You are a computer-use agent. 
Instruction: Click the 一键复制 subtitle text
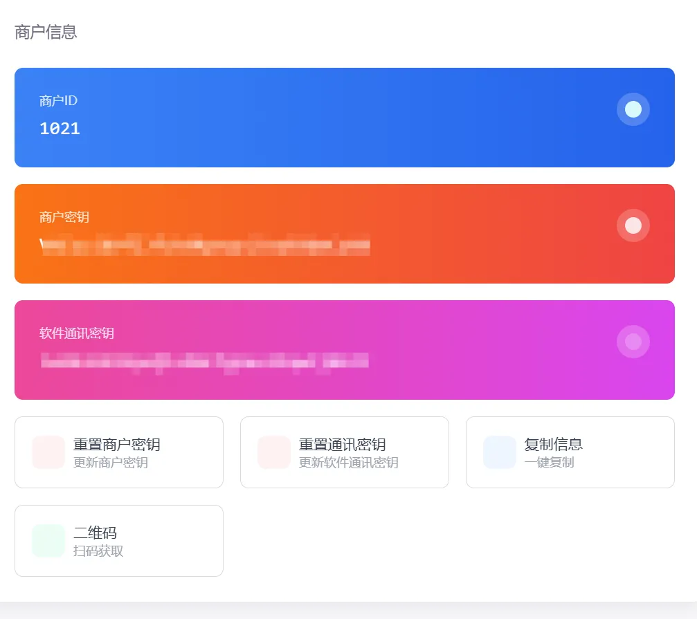[x=549, y=463]
